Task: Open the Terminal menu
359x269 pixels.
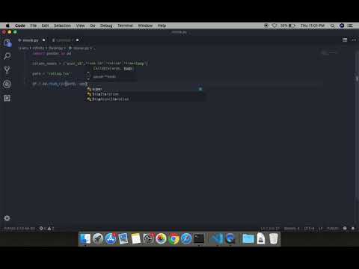Action: (125, 25)
